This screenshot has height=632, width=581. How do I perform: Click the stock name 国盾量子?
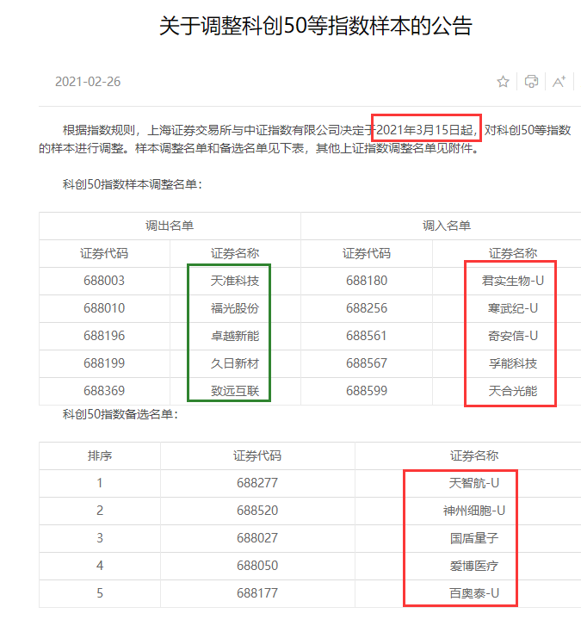(473, 538)
